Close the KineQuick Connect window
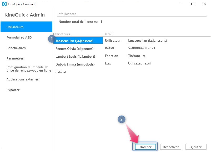The height and width of the screenshot is (152, 211). pyautogui.click(x=204, y=4)
